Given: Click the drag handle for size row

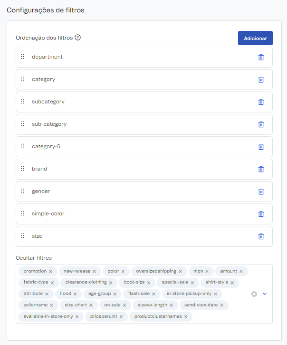Looking at the screenshot, I should [x=22, y=236].
